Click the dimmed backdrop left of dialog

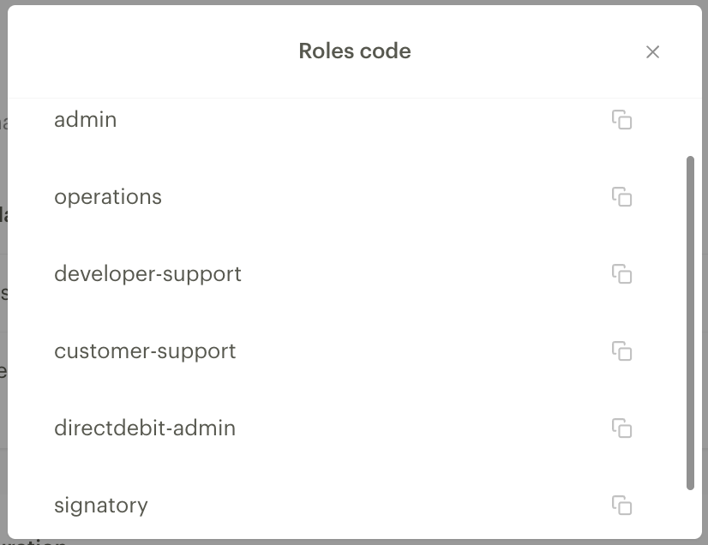3,271
